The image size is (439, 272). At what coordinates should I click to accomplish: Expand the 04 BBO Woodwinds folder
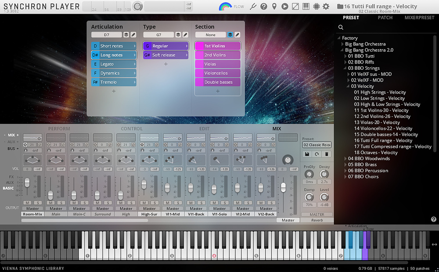[x=345, y=158]
